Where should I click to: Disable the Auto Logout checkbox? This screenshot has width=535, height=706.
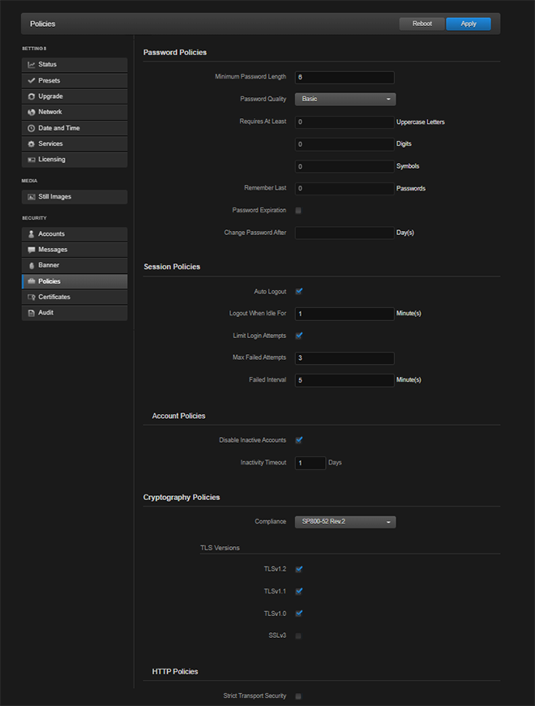(298, 291)
